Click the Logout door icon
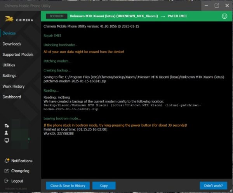 6,181
